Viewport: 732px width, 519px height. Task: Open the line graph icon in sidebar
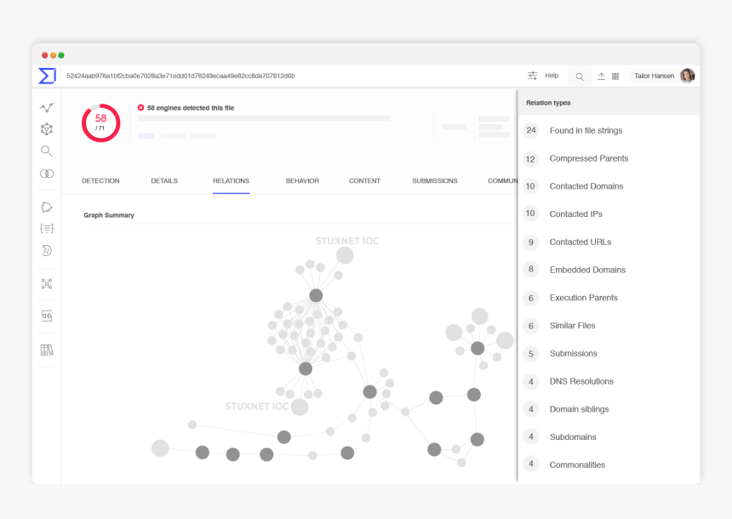47,108
